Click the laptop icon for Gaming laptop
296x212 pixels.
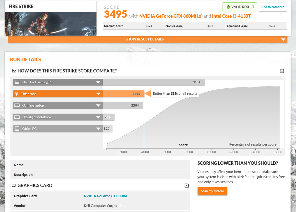(x=17, y=105)
